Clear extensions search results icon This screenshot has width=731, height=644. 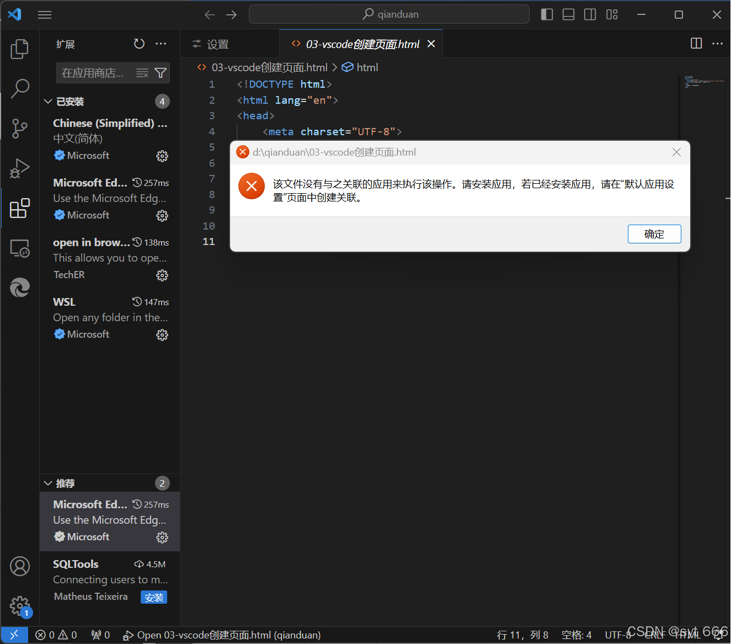coord(142,73)
